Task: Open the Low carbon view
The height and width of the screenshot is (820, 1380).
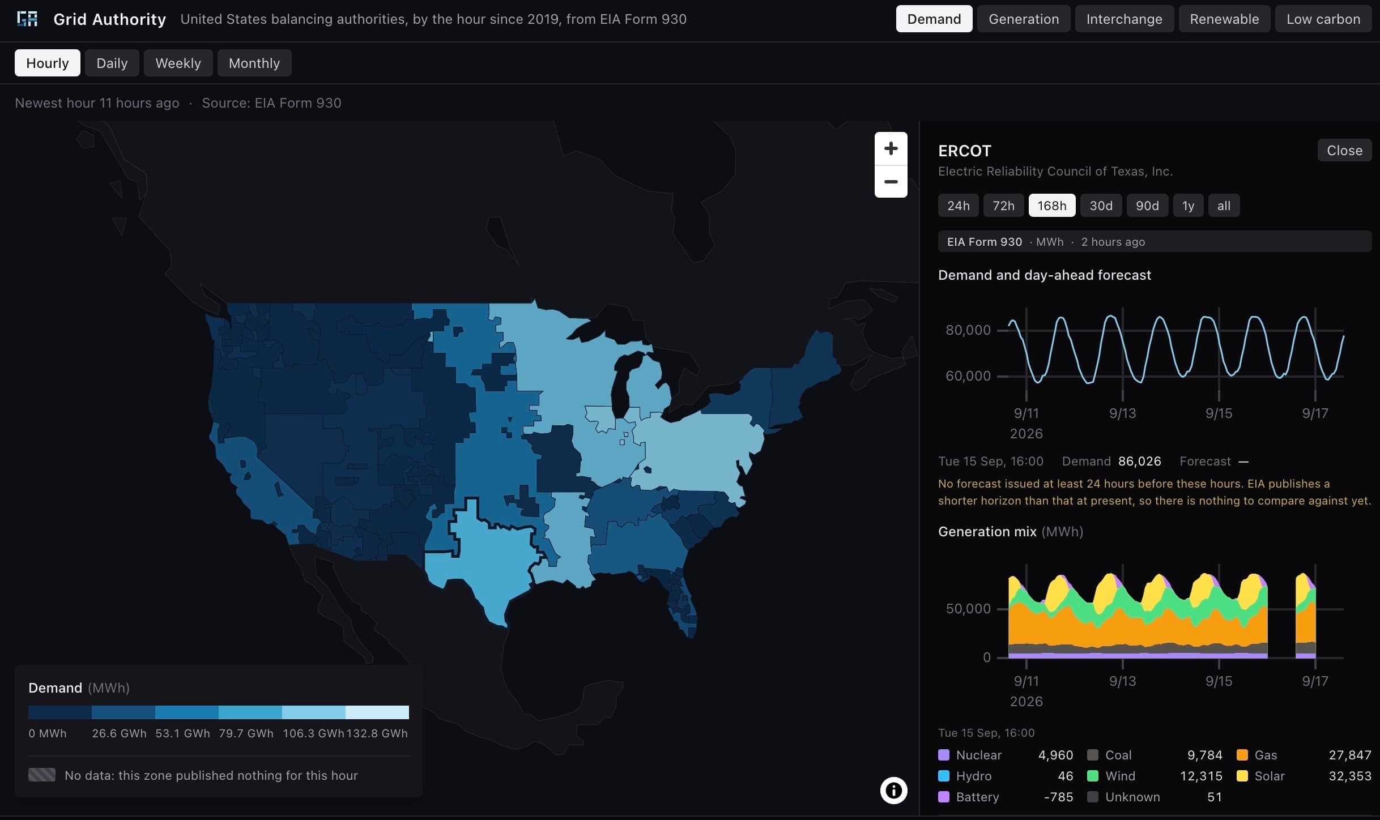Action: [1323, 19]
